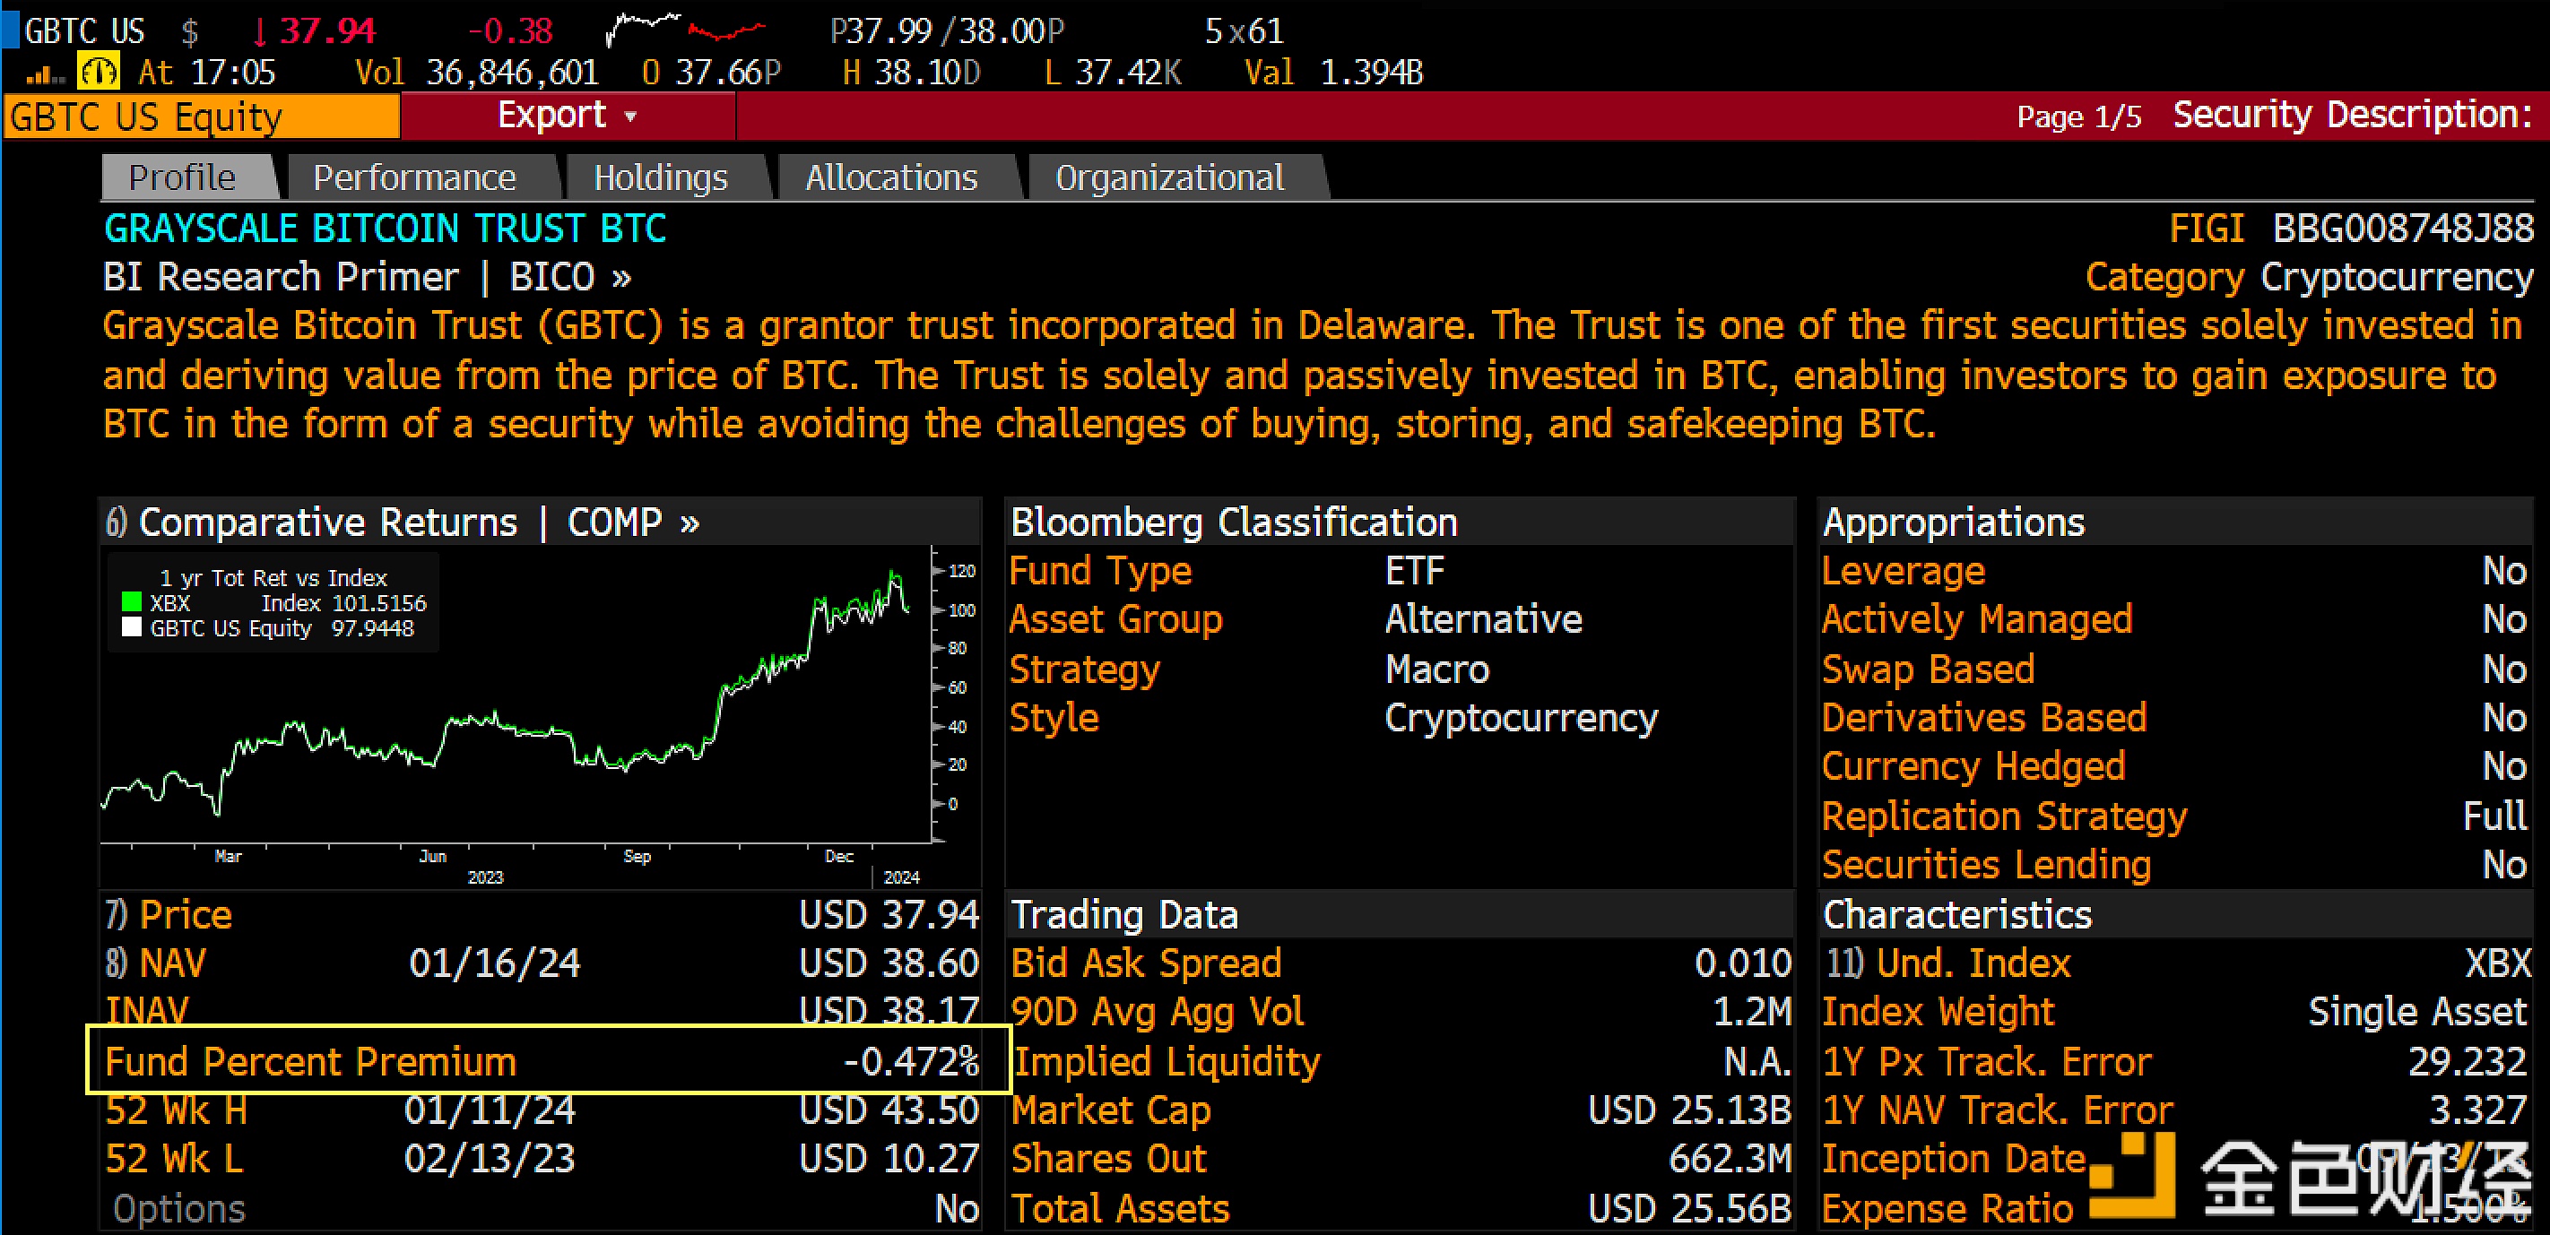Click the Swap Based label
Image resolution: width=2550 pixels, height=1235 pixels.
pos(1929,670)
